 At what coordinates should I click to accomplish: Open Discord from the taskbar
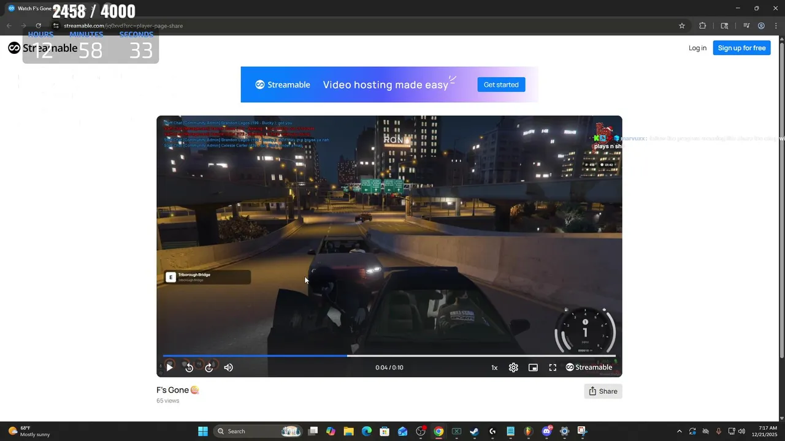[546, 431]
